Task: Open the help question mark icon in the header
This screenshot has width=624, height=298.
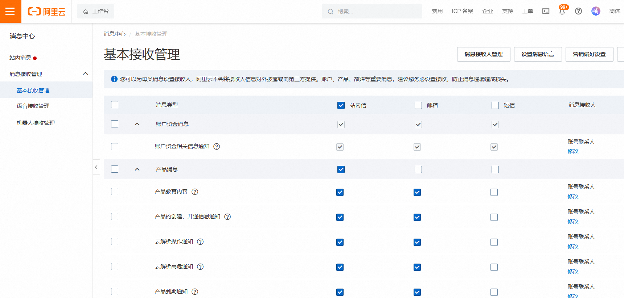Action: point(579,11)
